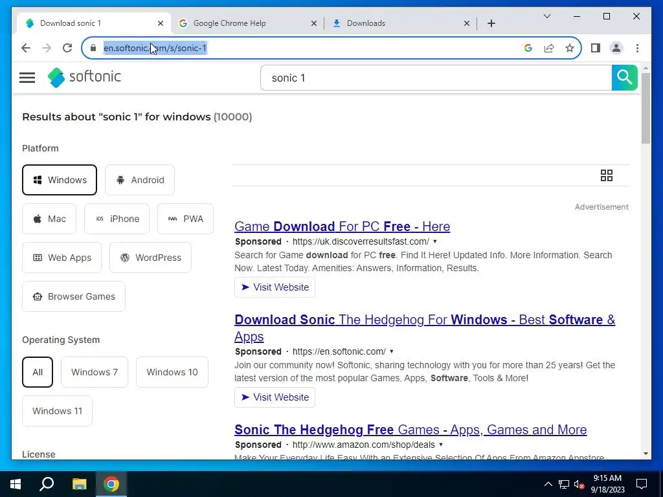This screenshot has width=663, height=497.
Task: Open Windows Start menu
Action: point(16,484)
